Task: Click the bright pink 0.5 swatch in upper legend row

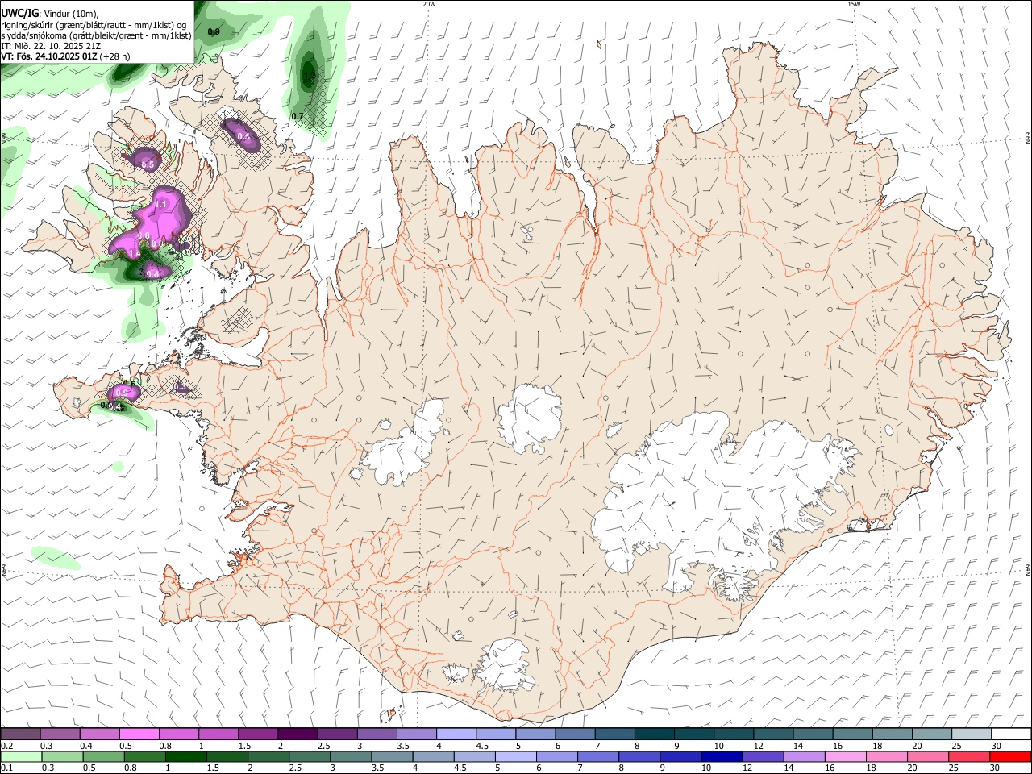Action: point(139,734)
